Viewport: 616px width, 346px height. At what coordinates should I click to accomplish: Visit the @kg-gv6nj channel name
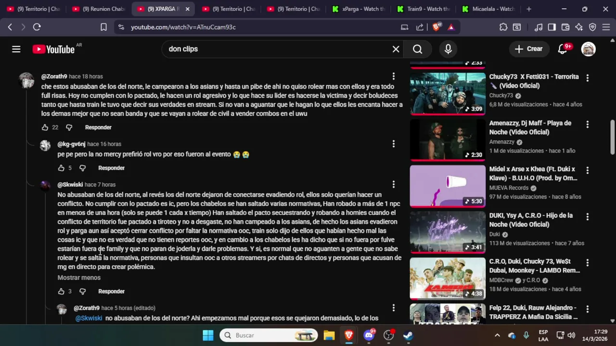(x=71, y=144)
